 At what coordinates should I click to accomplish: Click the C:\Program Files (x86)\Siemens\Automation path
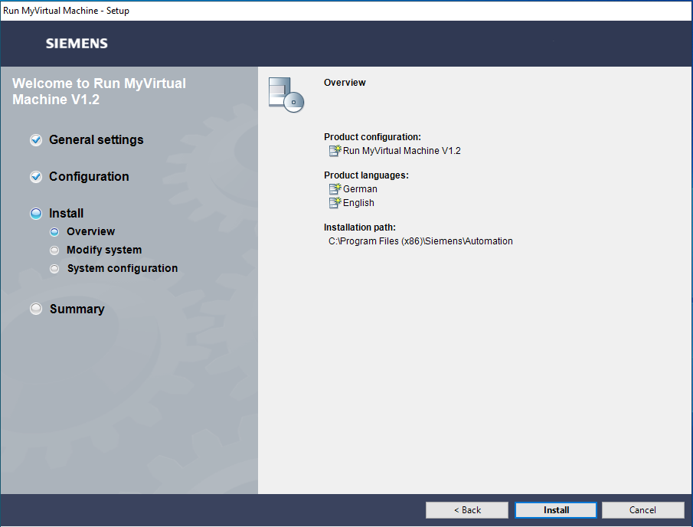[420, 241]
